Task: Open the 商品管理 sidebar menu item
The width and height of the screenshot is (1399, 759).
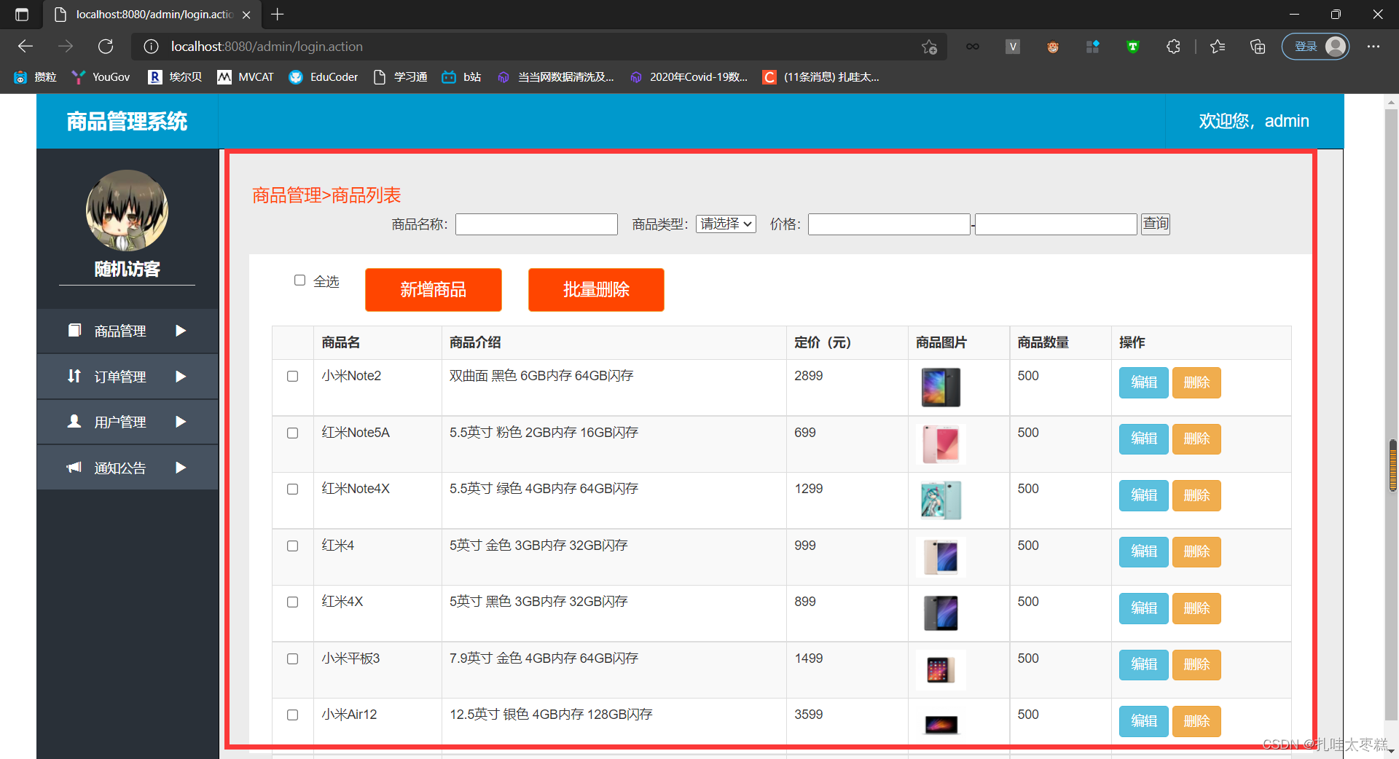Action: click(128, 331)
